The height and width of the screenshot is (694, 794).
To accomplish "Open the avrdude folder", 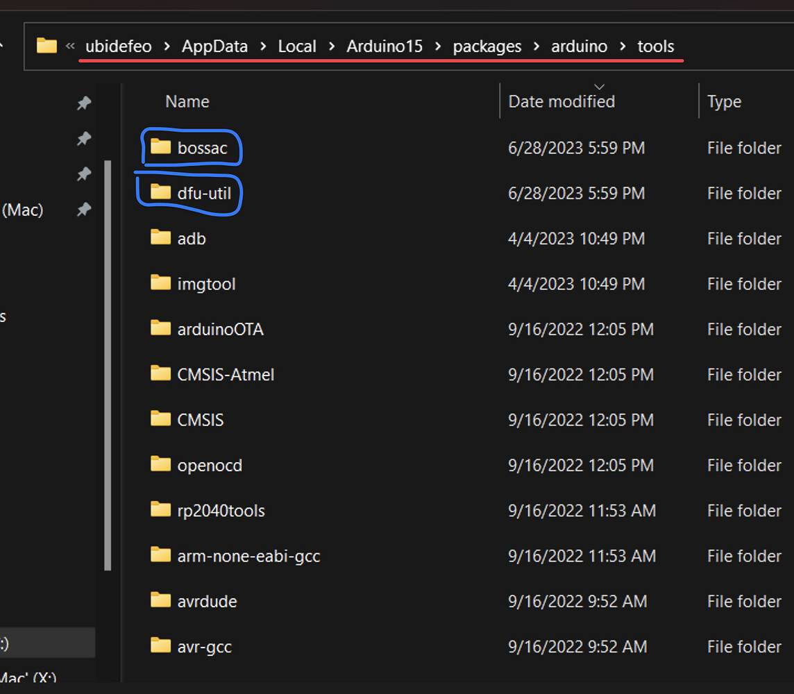I will (207, 601).
